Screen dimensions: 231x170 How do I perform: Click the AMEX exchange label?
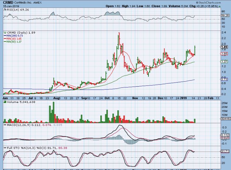(x=37, y=3)
